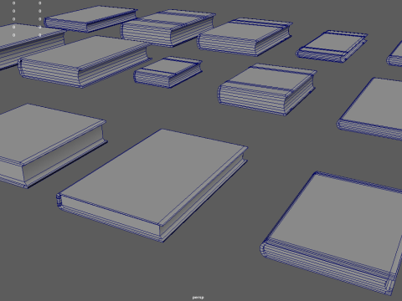The image size is (402, 301).
Task: Select the smallest thick book in the scene's middle
Action: (x=168, y=72)
